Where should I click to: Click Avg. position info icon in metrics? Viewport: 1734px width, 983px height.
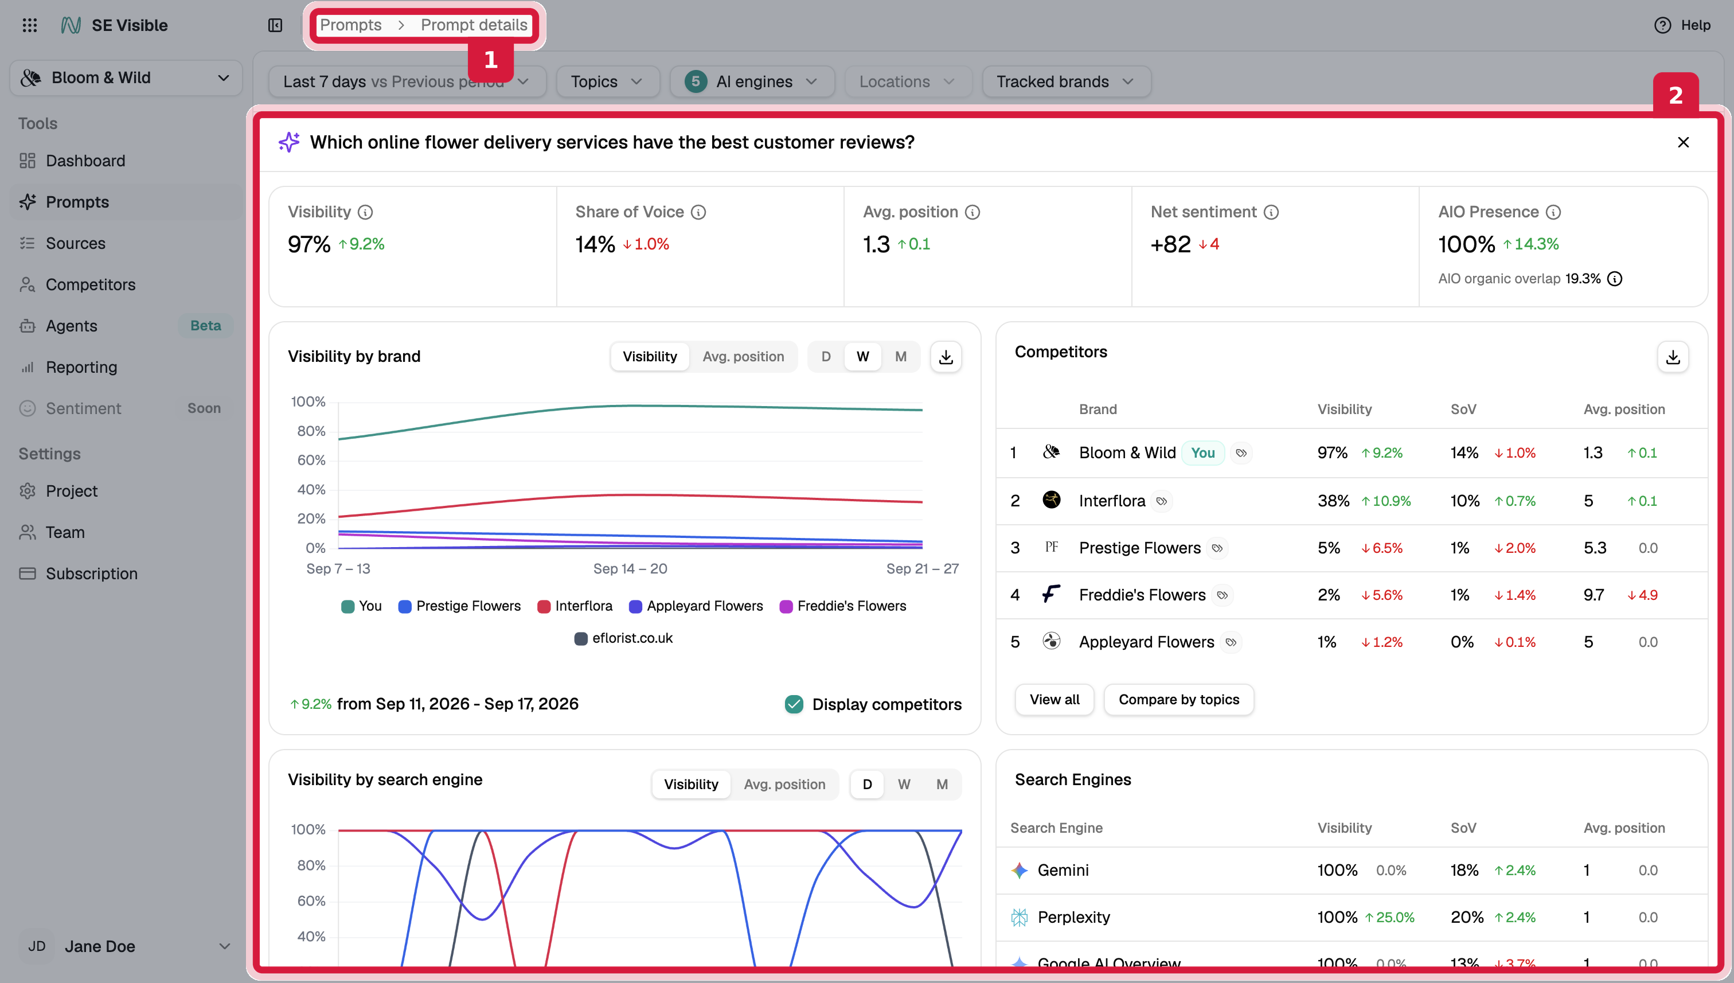pos(972,212)
